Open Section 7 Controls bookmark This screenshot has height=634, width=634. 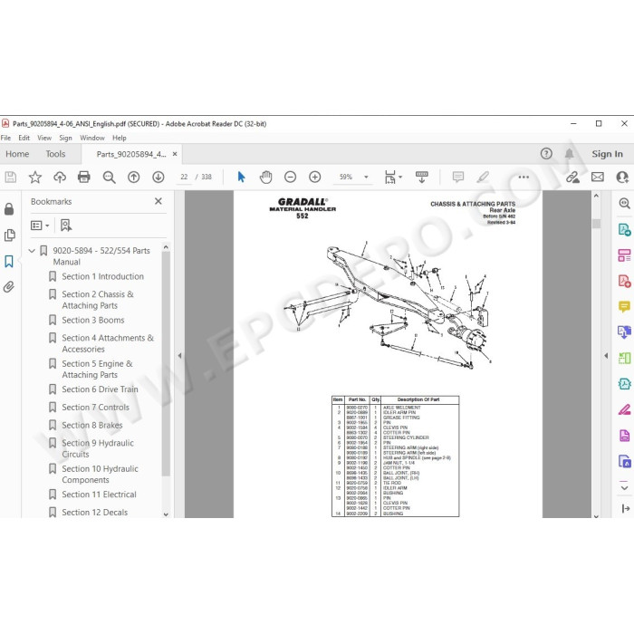click(95, 408)
